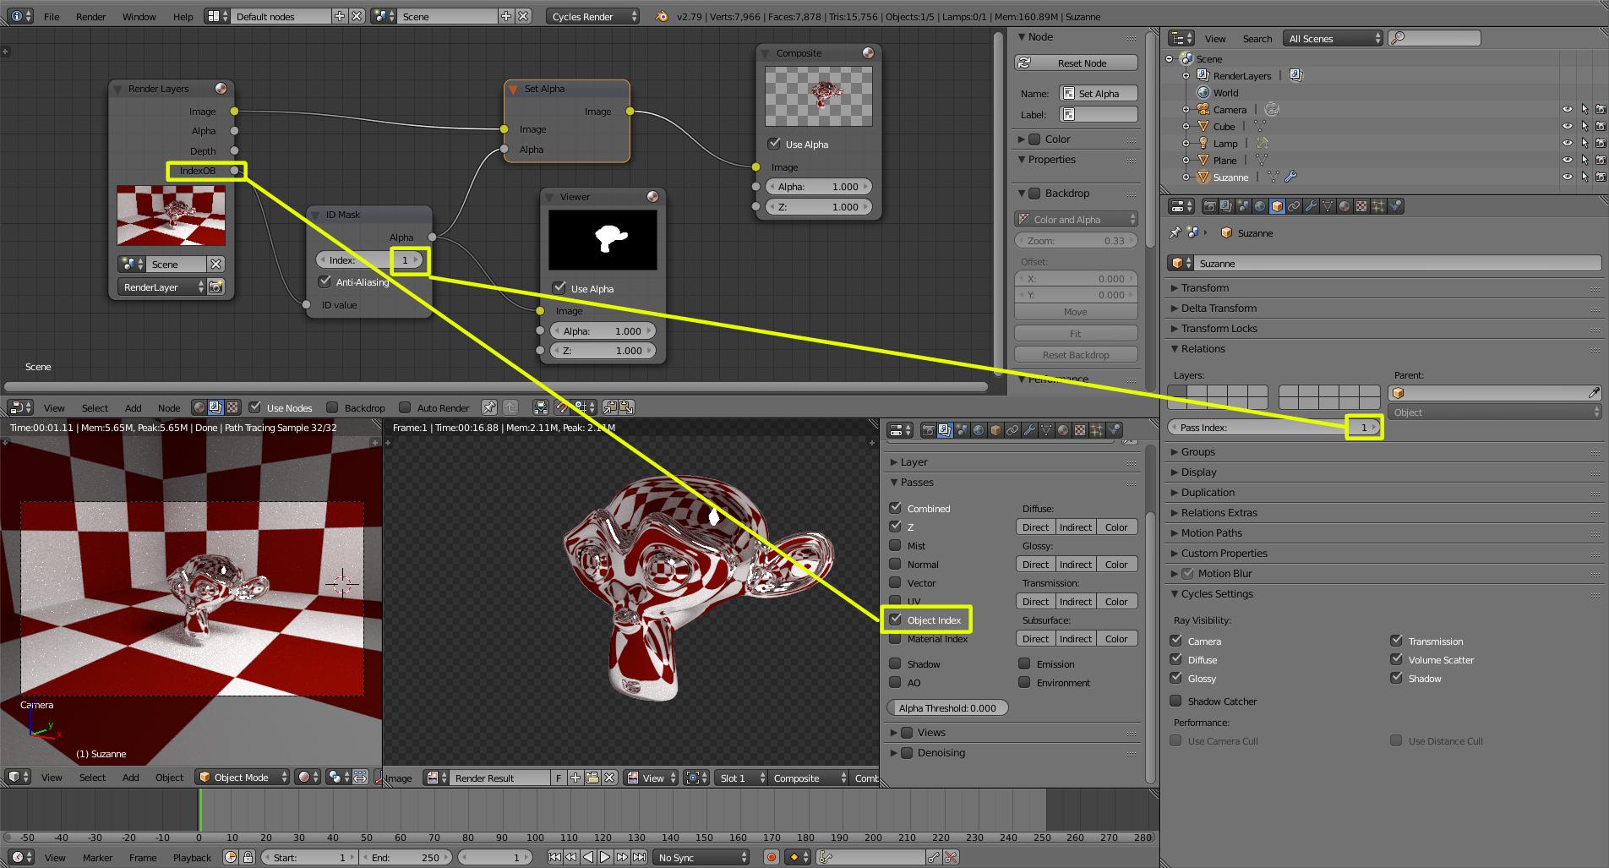This screenshot has width=1609, height=868.
Task: Enable the Backdrop checkbox in node header
Action: tap(332, 407)
